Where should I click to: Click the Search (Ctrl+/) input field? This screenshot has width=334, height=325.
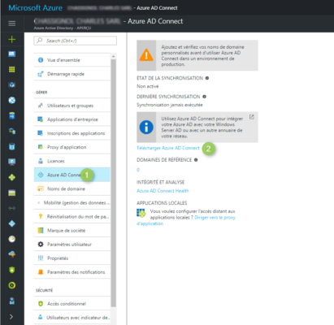pos(76,41)
